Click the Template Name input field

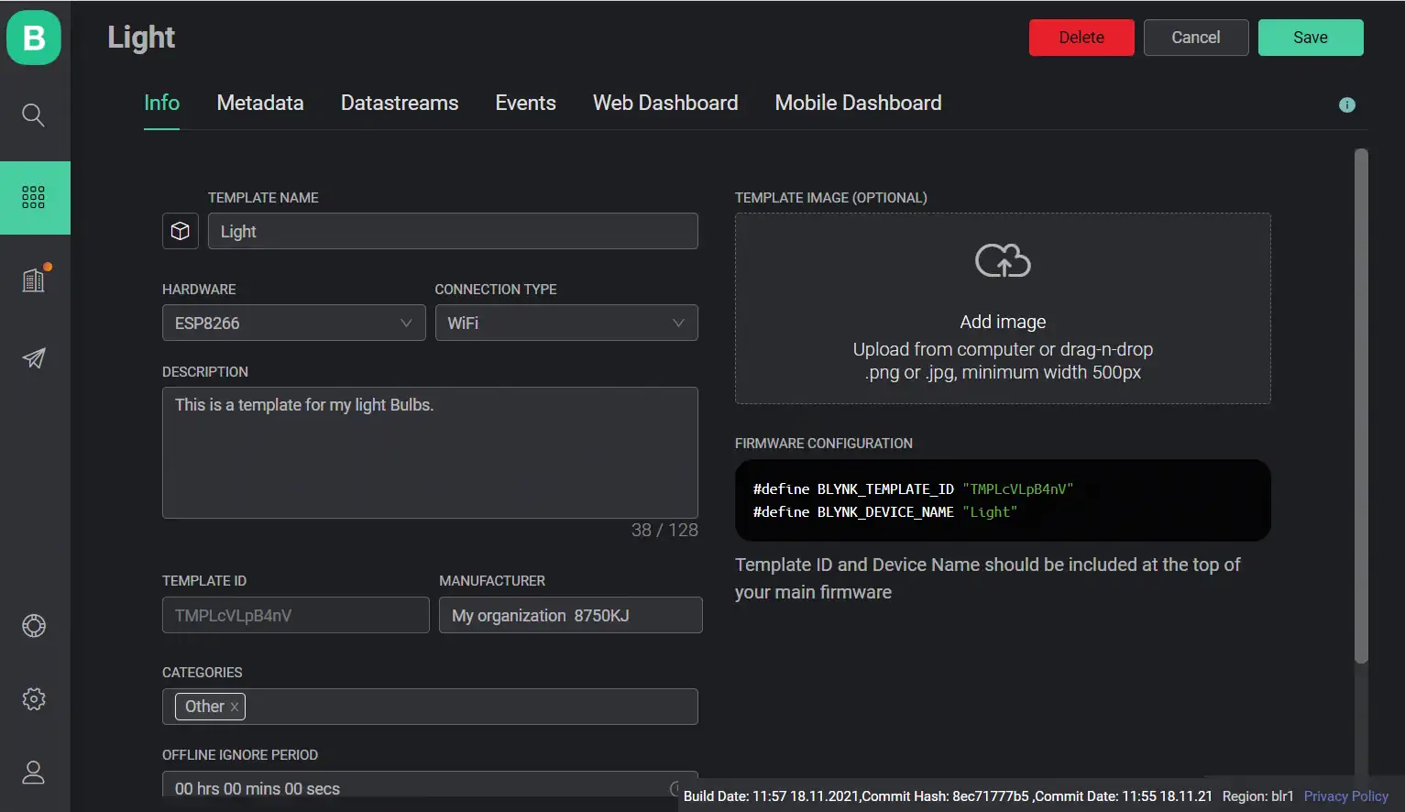453,231
